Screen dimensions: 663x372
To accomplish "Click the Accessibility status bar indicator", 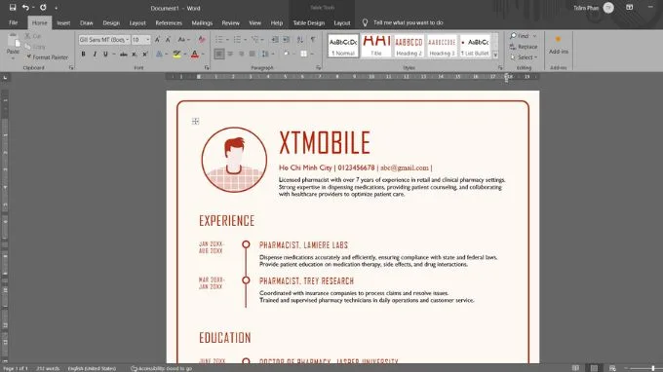I will pyautogui.click(x=162, y=368).
